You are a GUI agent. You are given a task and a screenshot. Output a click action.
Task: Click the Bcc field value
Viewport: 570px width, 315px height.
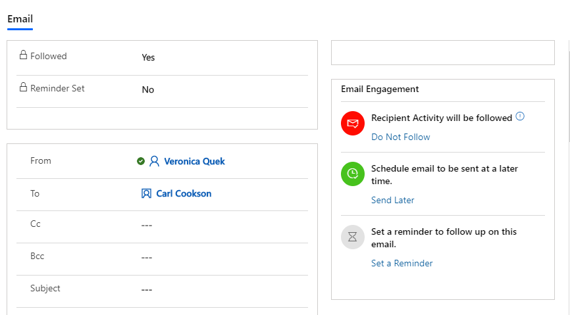click(147, 258)
